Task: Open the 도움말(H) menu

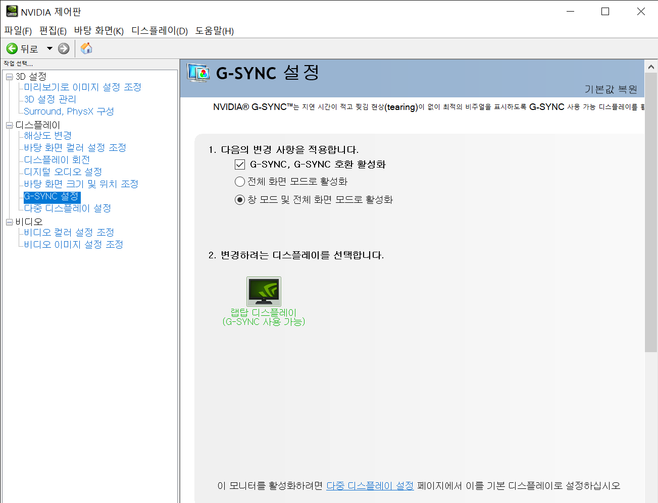Action: pyautogui.click(x=215, y=31)
